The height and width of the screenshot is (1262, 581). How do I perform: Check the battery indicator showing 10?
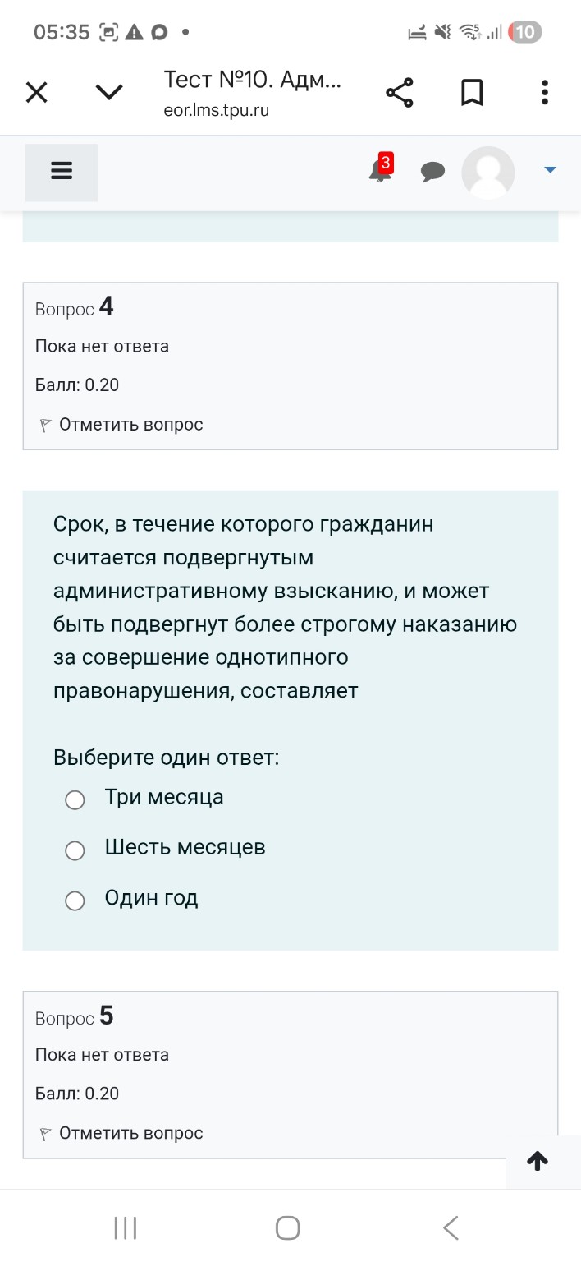coord(526,33)
